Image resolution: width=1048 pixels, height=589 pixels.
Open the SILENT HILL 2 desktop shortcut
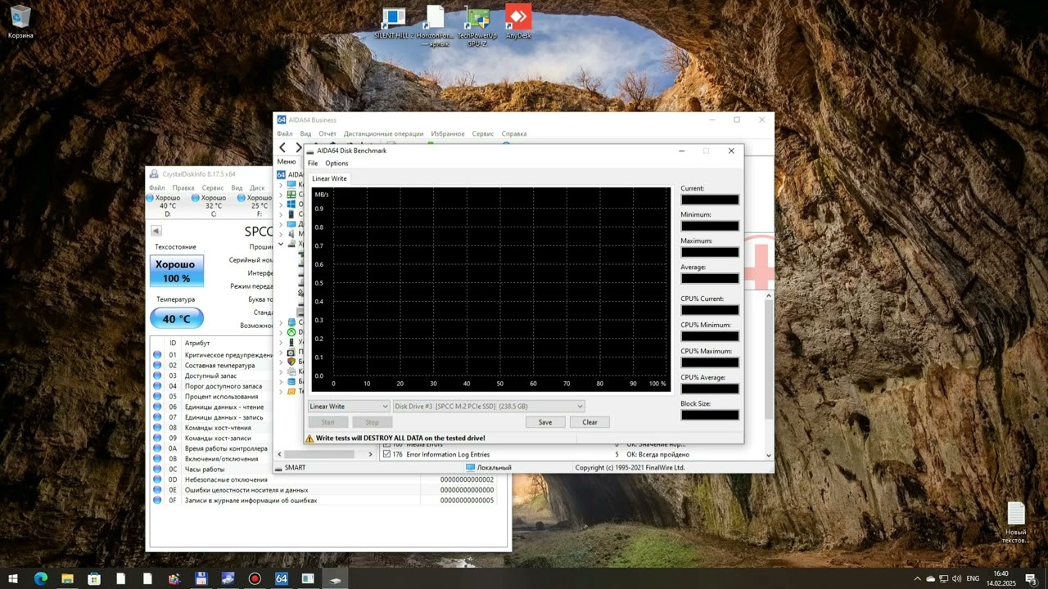point(394,23)
